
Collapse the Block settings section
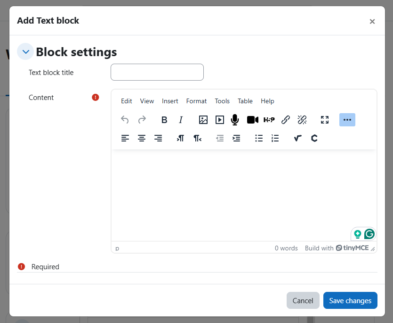(25, 51)
